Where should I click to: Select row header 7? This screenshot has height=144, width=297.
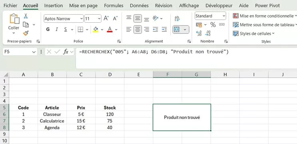[4, 121]
